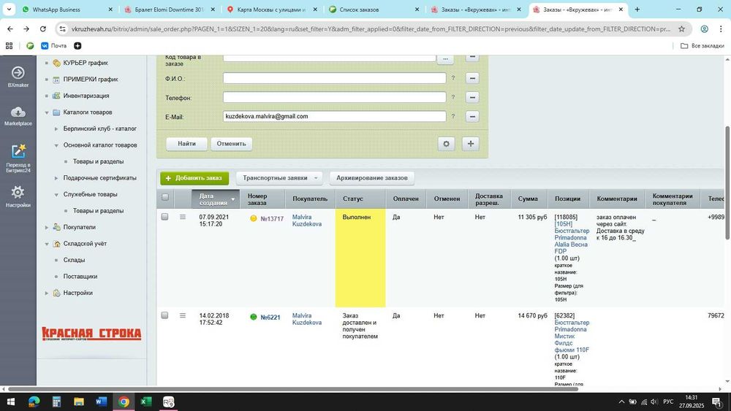Open Chrome apps grid in bookmarks bar
The height and width of the screenshot is (411, 731).
pyautogui.click(x=9, y=45)
